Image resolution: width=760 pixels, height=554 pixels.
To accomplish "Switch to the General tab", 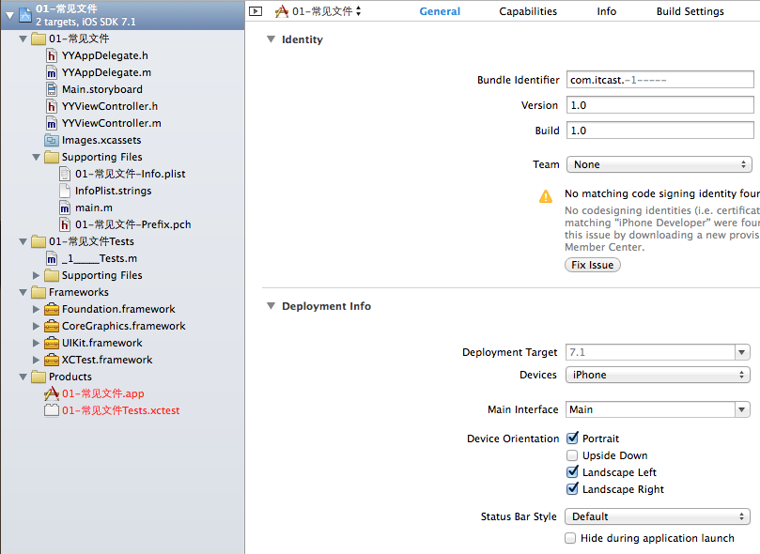I will [x=440, y=11].
